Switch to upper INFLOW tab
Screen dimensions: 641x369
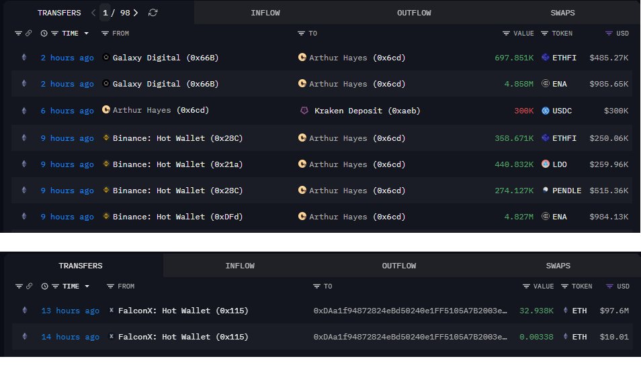click(x=265, y=13)
